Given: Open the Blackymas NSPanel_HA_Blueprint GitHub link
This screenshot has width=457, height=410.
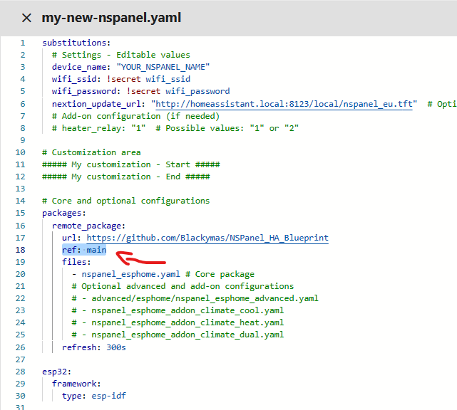Looking at the screenshot, I should click(x=205, y=237).
